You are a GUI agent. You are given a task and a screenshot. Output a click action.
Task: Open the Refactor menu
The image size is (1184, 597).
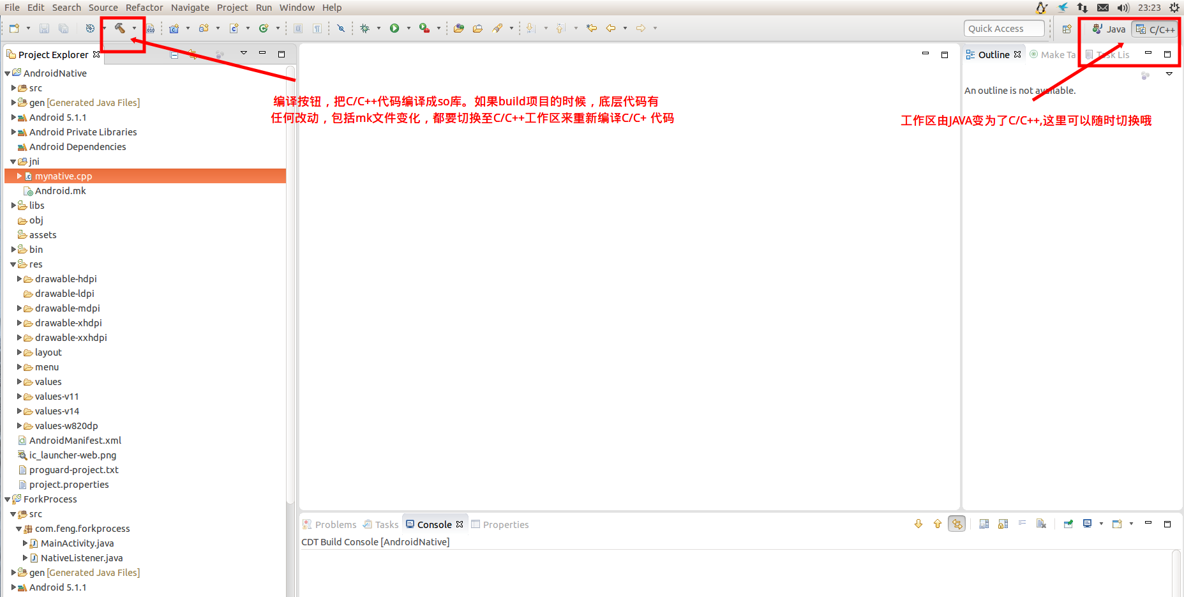(144, 8)
